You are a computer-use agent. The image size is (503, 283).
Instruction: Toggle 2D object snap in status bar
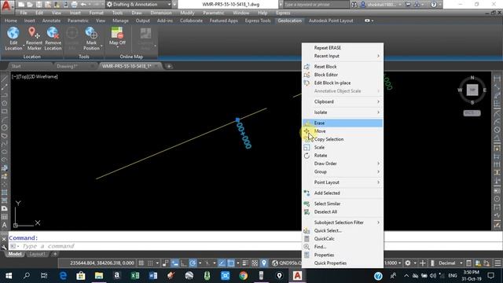pos(230,263)
